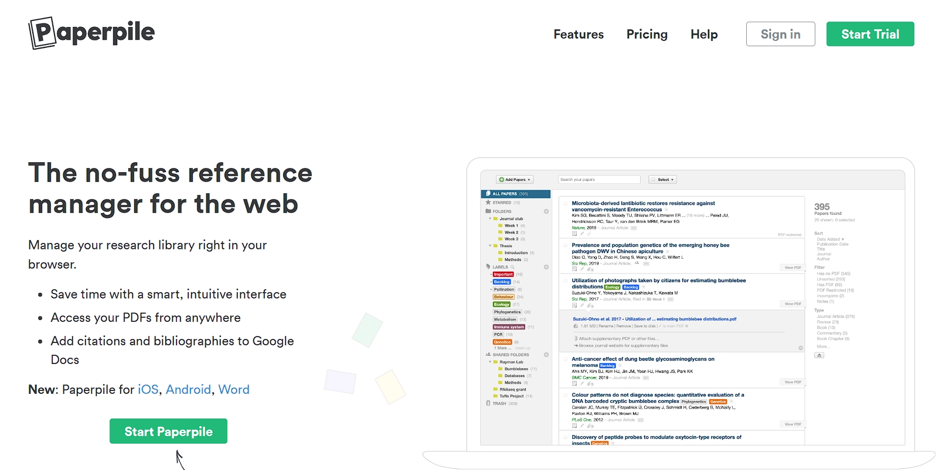Click the plus icon beside SHARED FOLDERS
Screen dimensions: 949x470
tap(546, 355)
